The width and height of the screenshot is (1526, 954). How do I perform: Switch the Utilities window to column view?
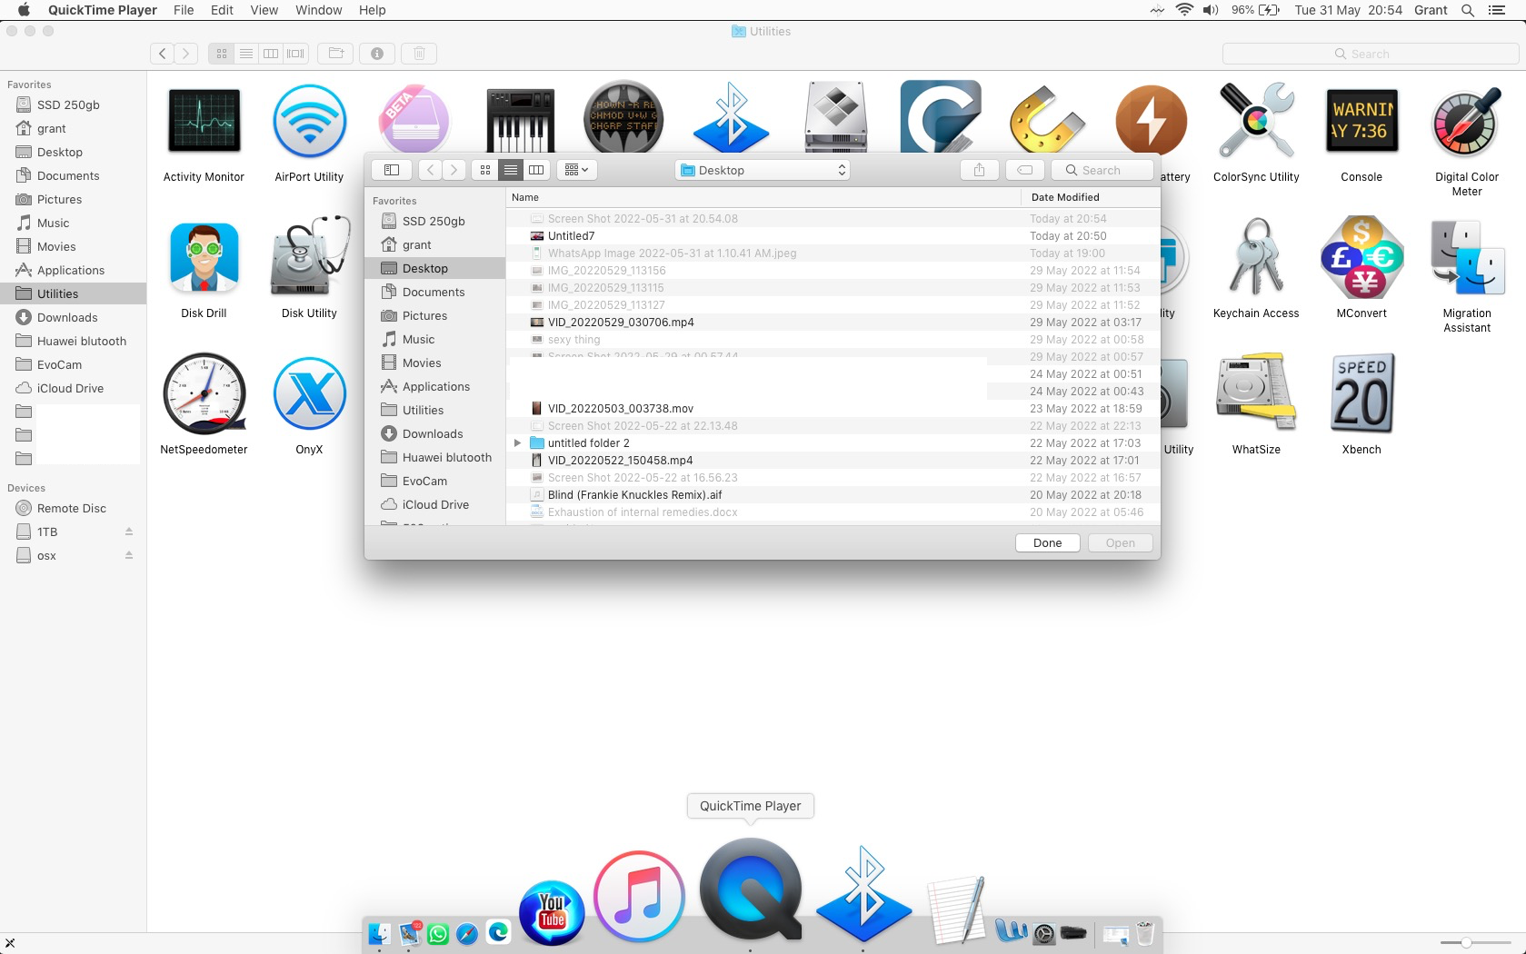pos(271,54)
